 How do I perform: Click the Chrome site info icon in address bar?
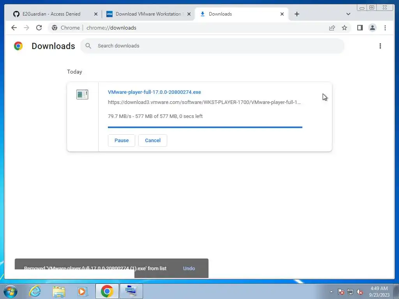click(x=55, y=28)
